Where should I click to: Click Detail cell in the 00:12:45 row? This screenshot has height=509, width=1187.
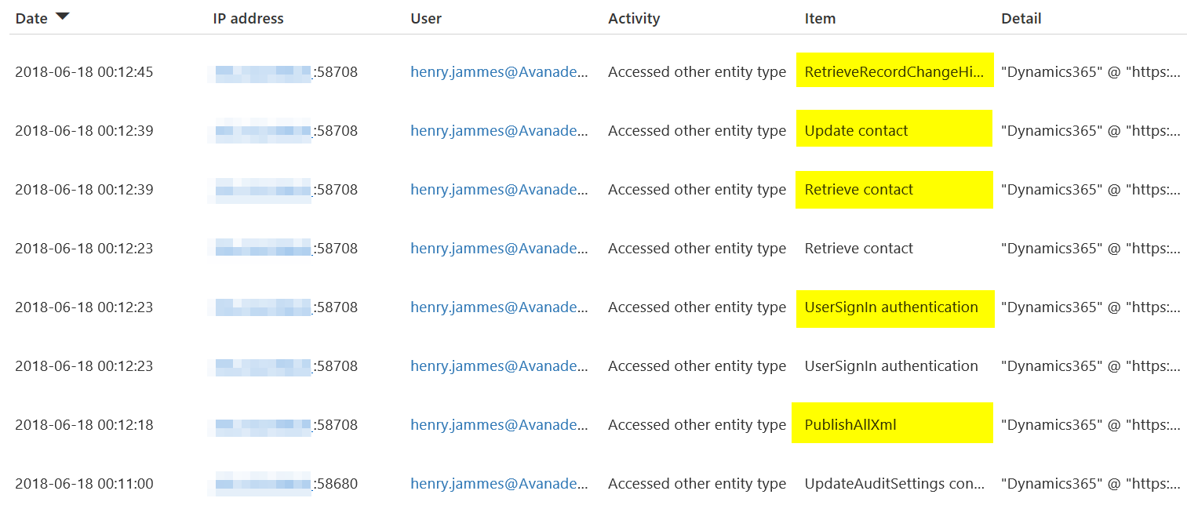pyautogui.click(x=1091, y=72)
